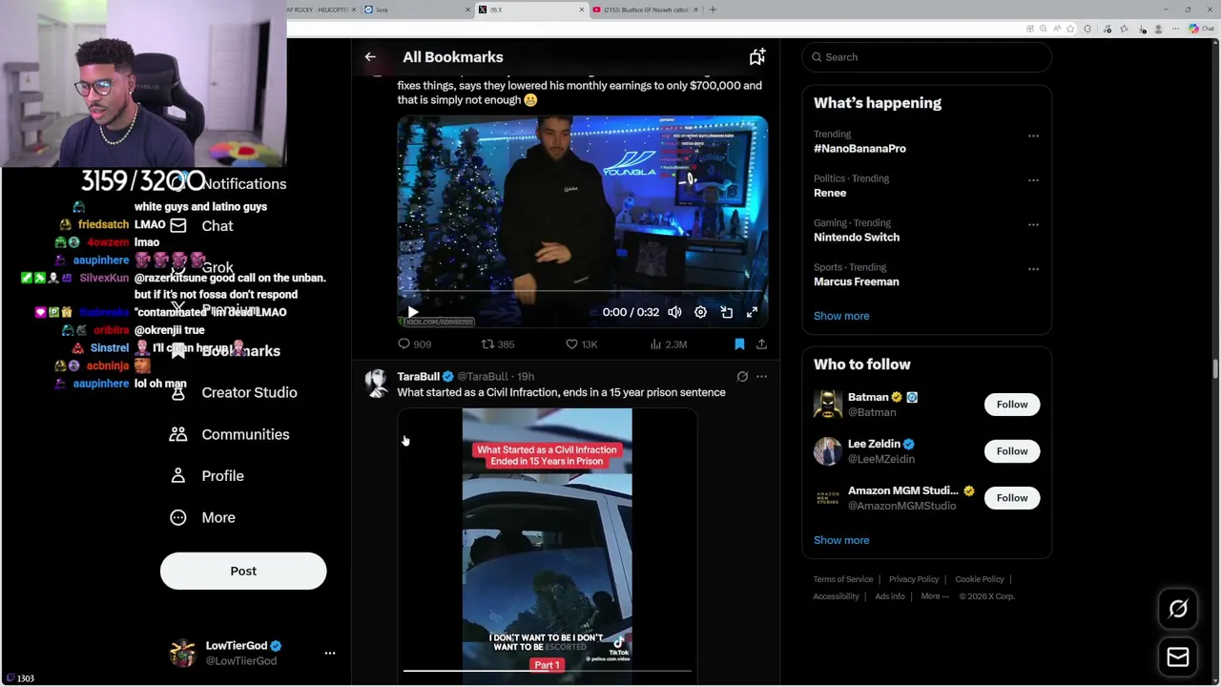Screen dimensions: 1221x687
Task: Click the X search field
Action: [x=926, y=57]
